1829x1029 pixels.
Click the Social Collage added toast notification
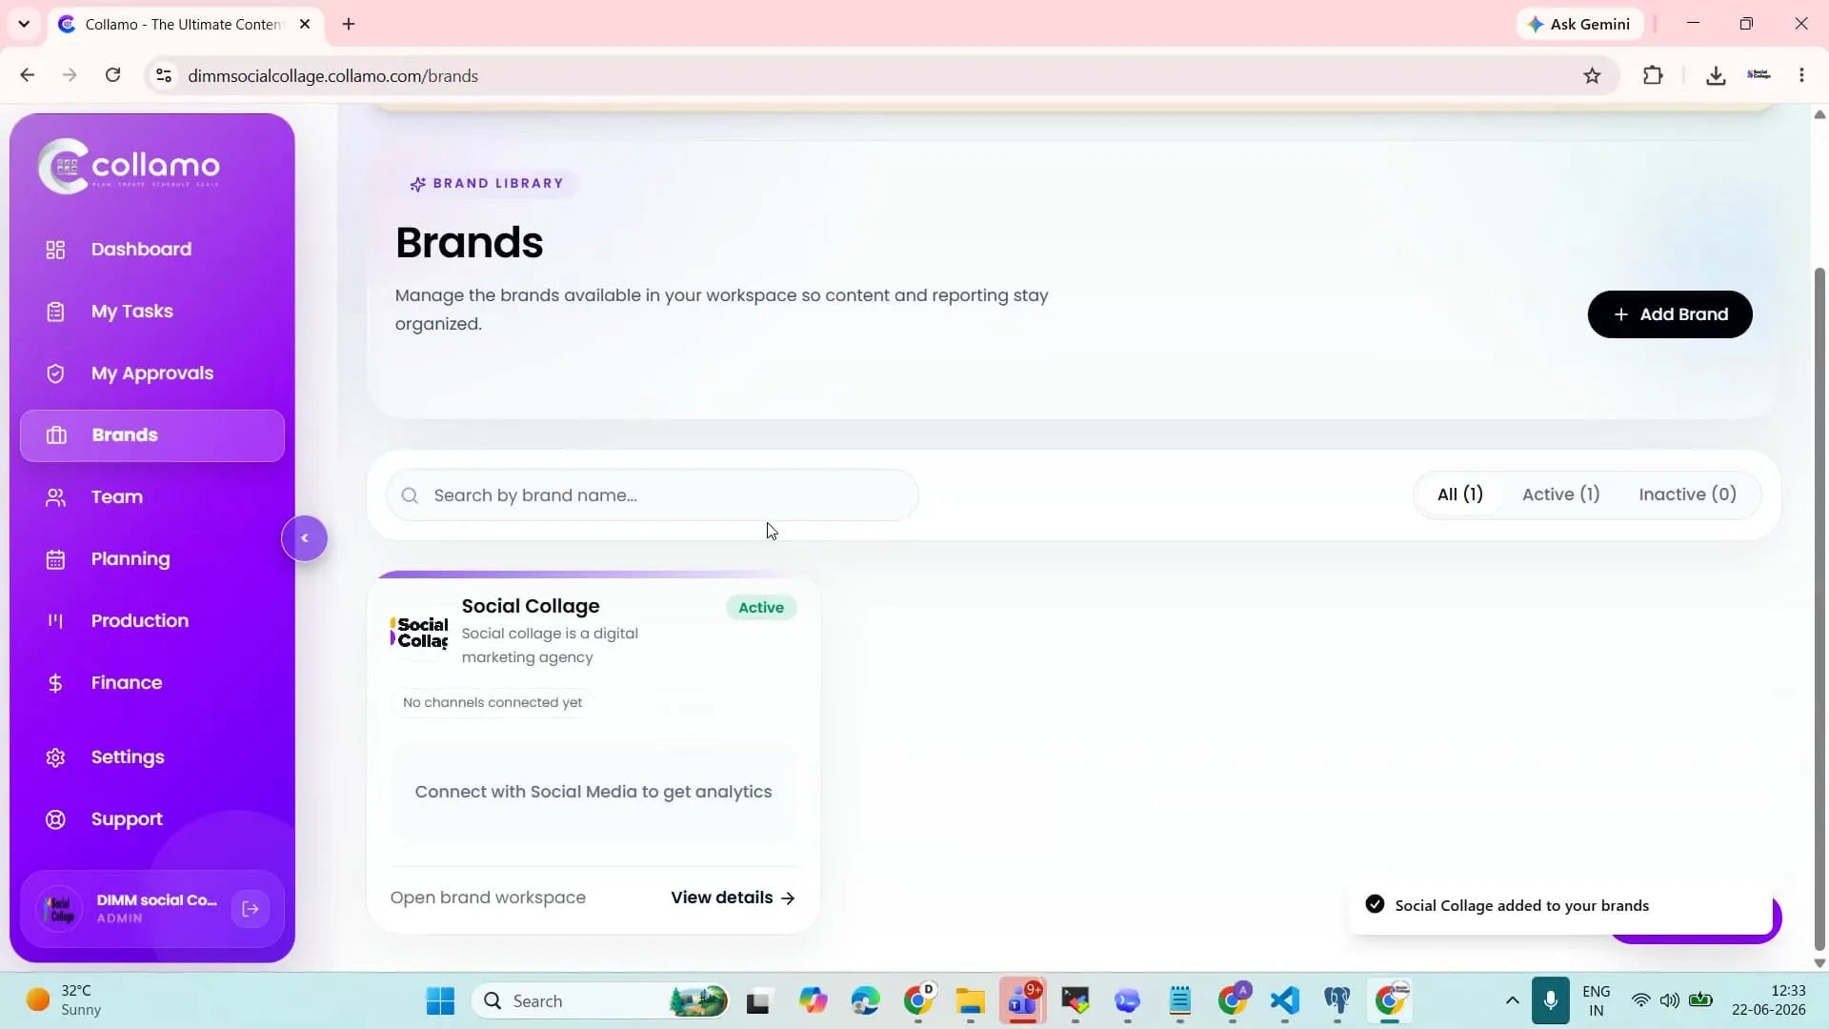click(x=1558, y=905)
